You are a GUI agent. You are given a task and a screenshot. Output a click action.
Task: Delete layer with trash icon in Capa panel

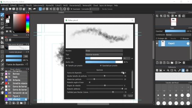pos(184,63)
